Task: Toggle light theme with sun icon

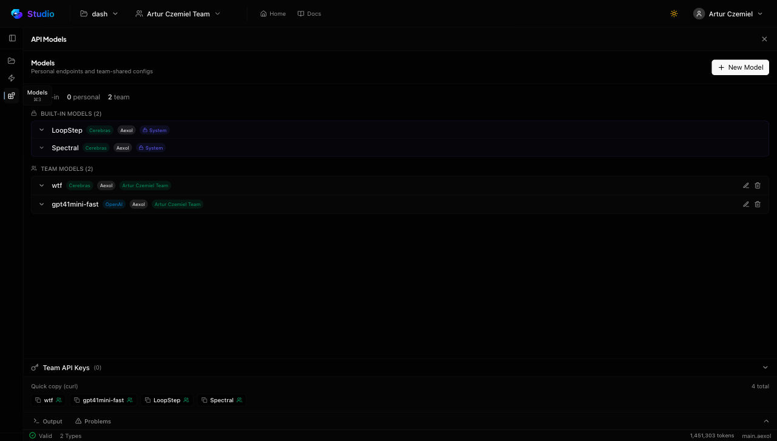Action: 674,14
